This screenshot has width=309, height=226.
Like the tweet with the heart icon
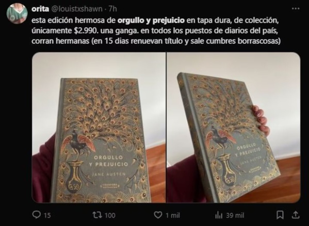pyautogui.click(x=158, y=215)
